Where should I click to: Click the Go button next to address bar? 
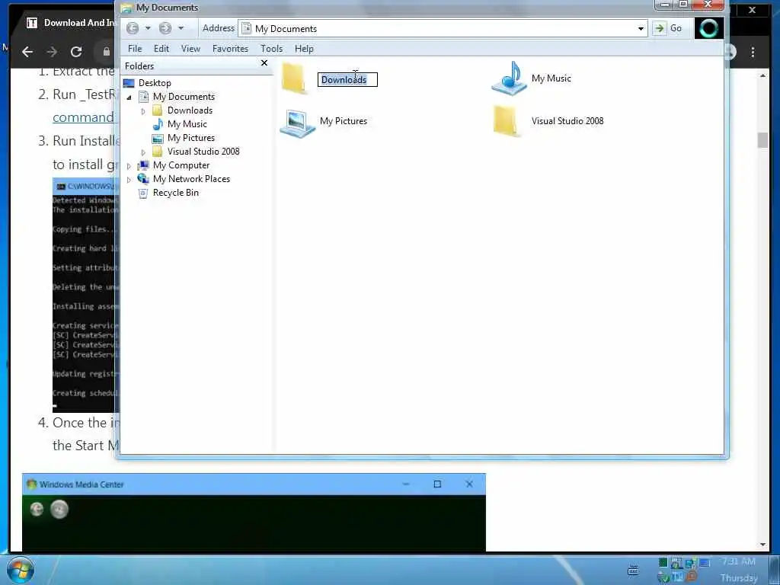[669, 28]
